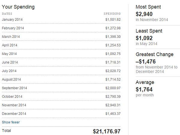Open June 2014 spending details
The image size is (180, 135).
pyautogui.click(x=61, y=62)
